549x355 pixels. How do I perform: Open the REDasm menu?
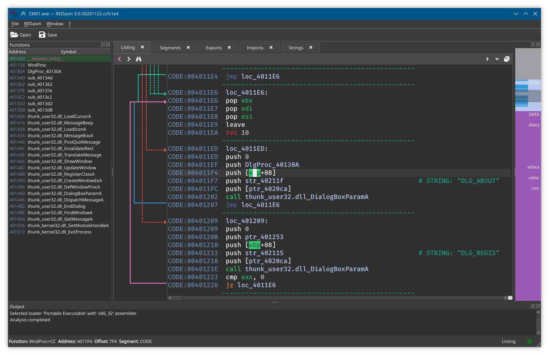[33, 24]
